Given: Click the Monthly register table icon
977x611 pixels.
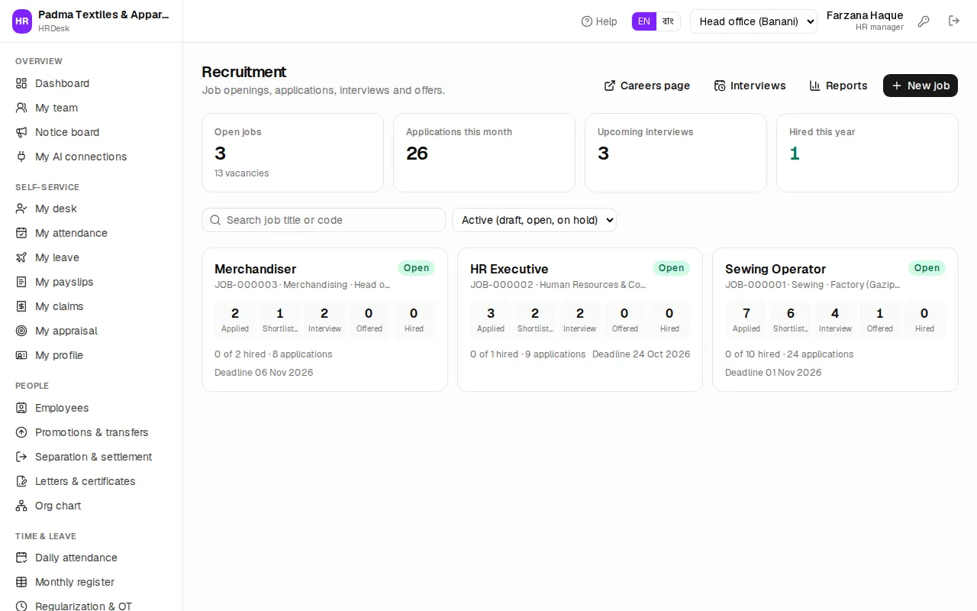Looking at the screenshot, I should pos(21,582).
